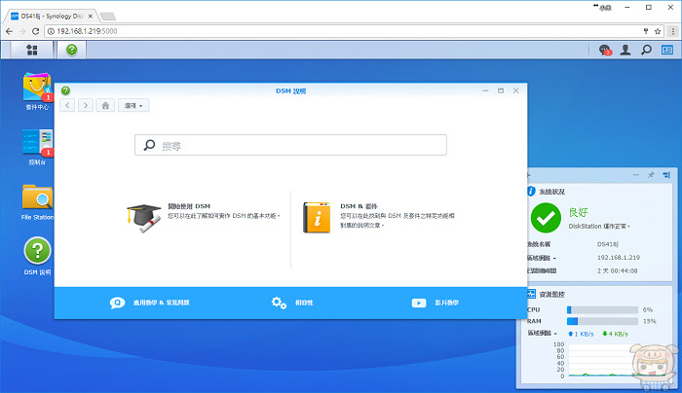Click the Help search input field
Screen dimensions: 682x393
point(290,145)
